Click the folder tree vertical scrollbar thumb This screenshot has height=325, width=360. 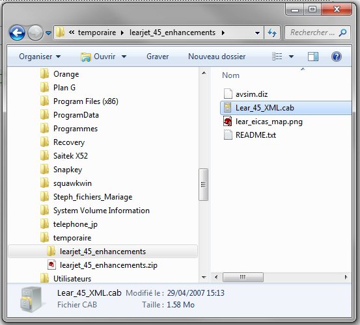(203, 185)
